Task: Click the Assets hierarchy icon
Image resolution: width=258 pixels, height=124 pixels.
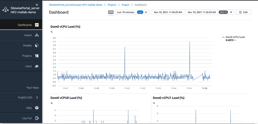Action: (37, 35)
